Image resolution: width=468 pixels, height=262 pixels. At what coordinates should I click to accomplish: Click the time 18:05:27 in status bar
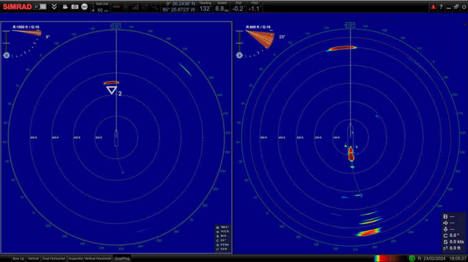pyautogui.click(x=457, y=258)
